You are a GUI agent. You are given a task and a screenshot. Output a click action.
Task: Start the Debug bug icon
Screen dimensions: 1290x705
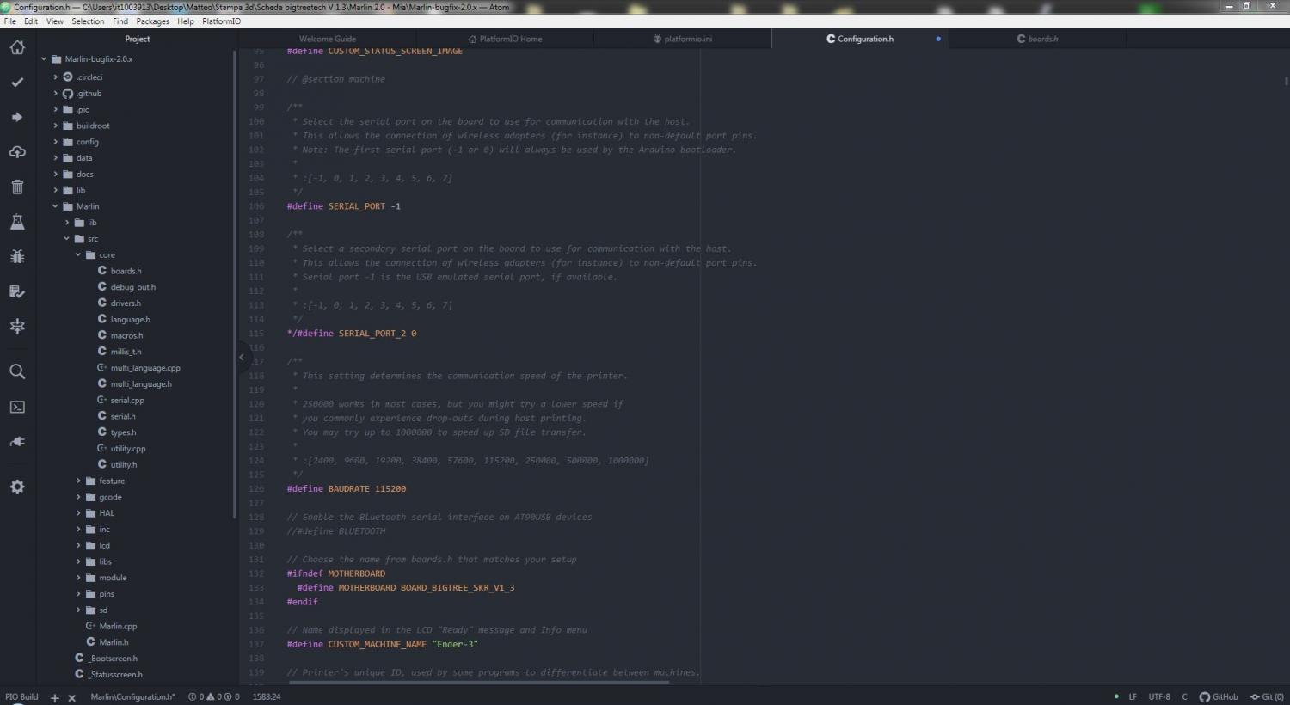[17, 256]
